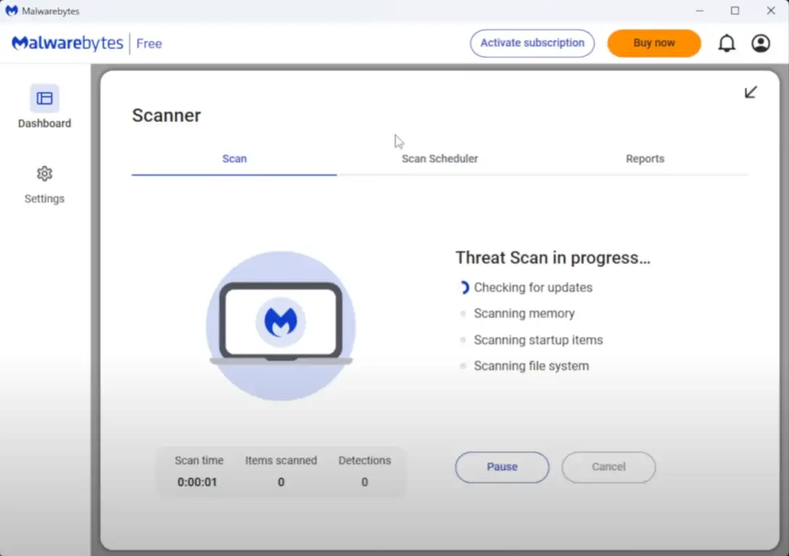The image size is (789, 556).
Task: Click the Scan time counter value
Action: (198, 482)
